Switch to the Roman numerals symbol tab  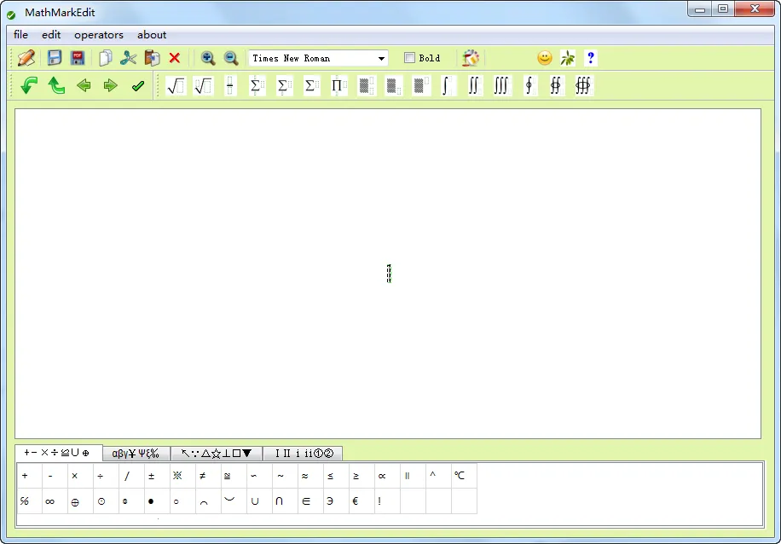303,453
